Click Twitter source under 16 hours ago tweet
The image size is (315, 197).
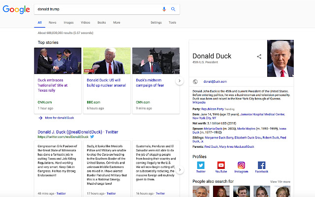160,194
